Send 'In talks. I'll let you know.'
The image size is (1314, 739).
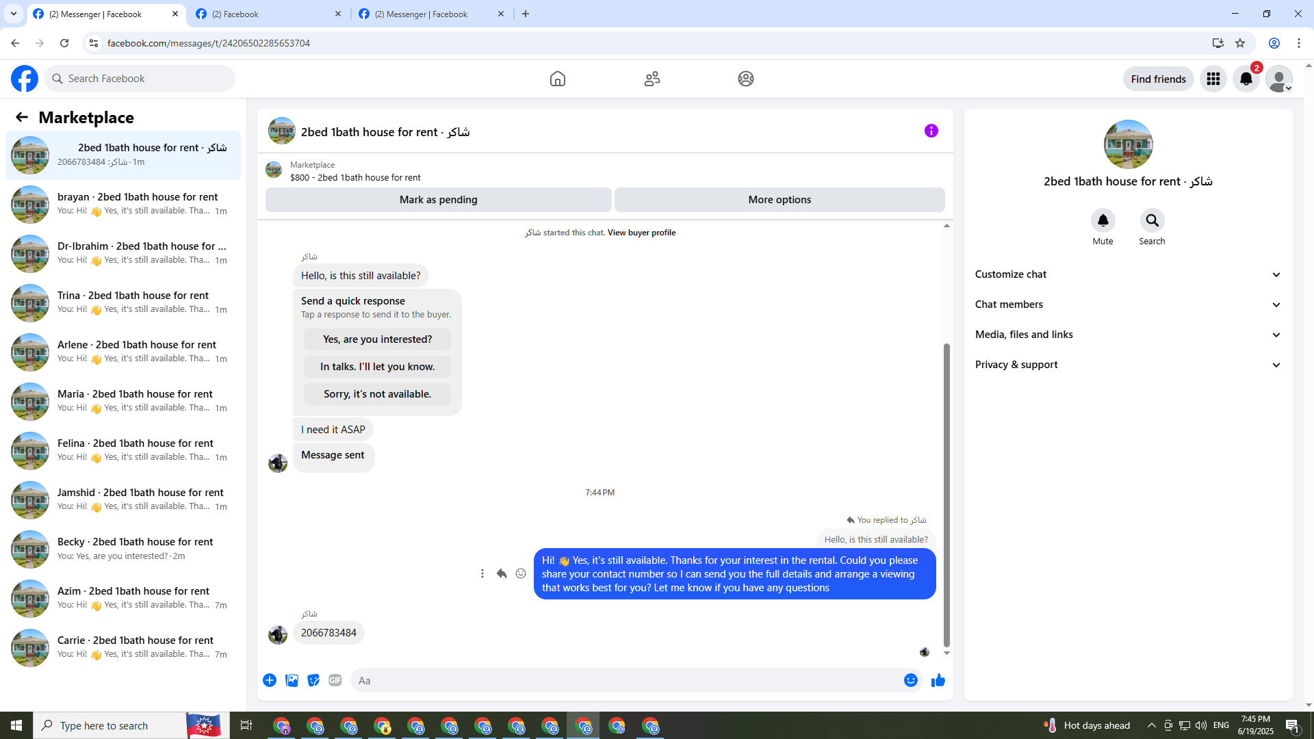pyautogui.click(x=378, y=367)
